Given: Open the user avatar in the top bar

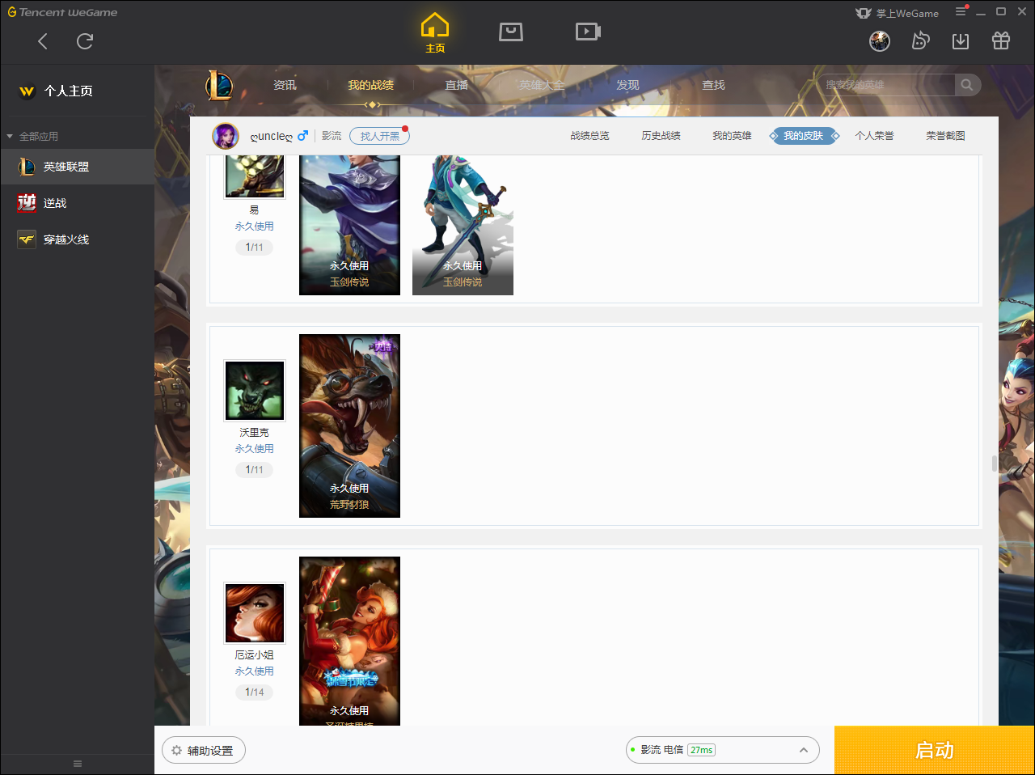Looking at the screenshot, I should [x=880, y=41].
